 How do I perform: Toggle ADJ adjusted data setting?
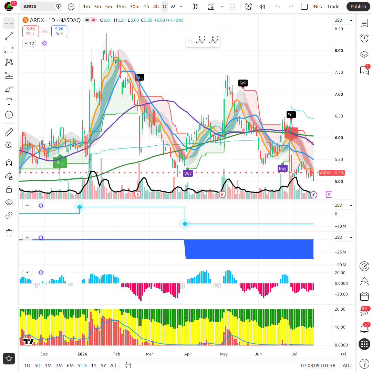tap(347, 365)
